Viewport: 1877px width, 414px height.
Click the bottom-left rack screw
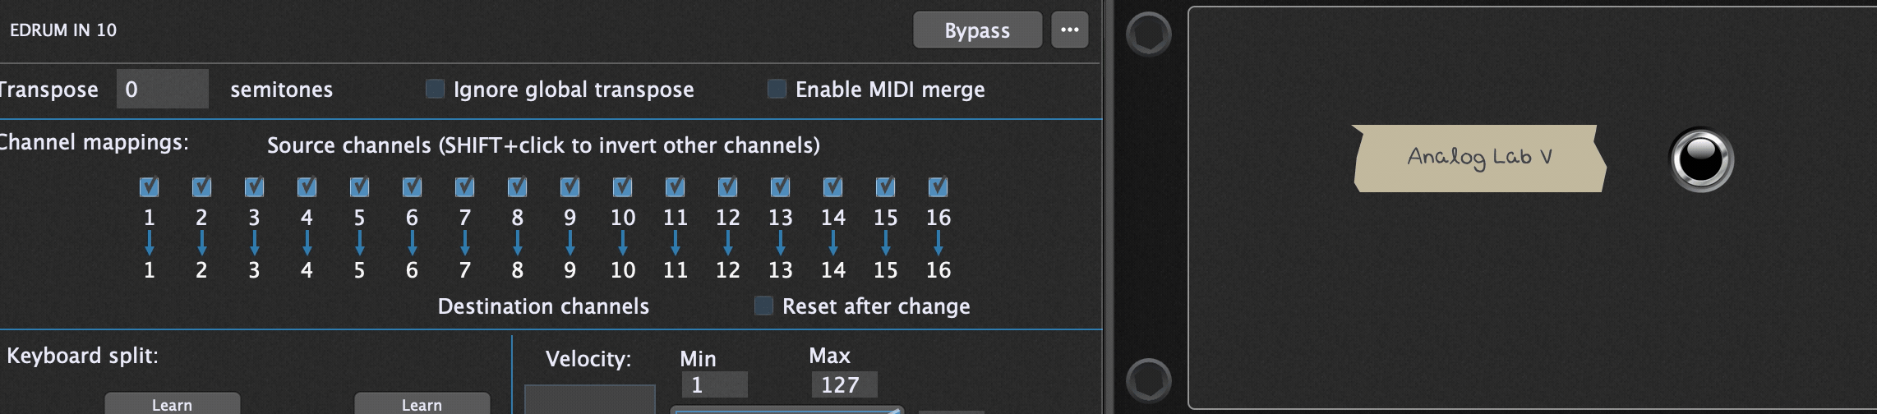pos(1148,380)
